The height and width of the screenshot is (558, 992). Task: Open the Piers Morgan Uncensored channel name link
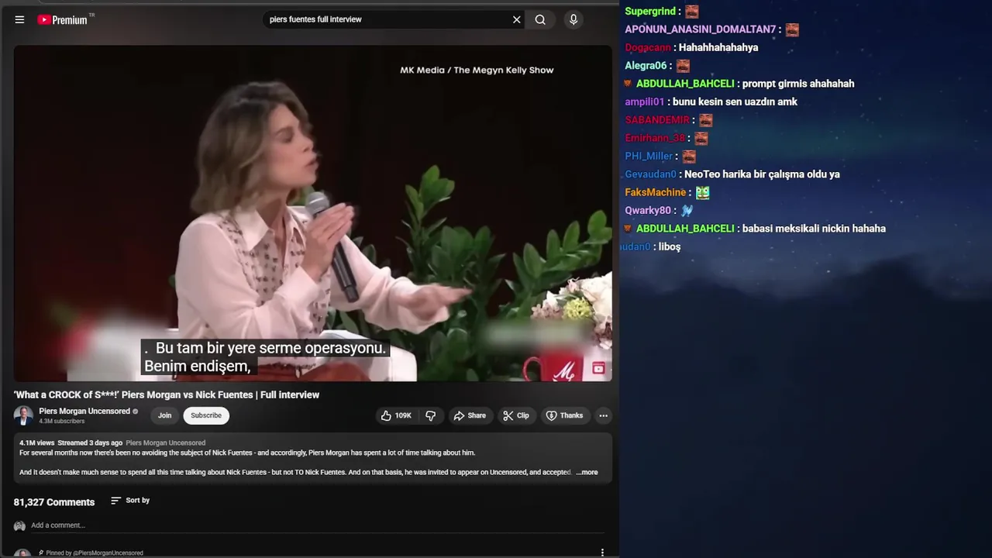click(x=84, y=412)
